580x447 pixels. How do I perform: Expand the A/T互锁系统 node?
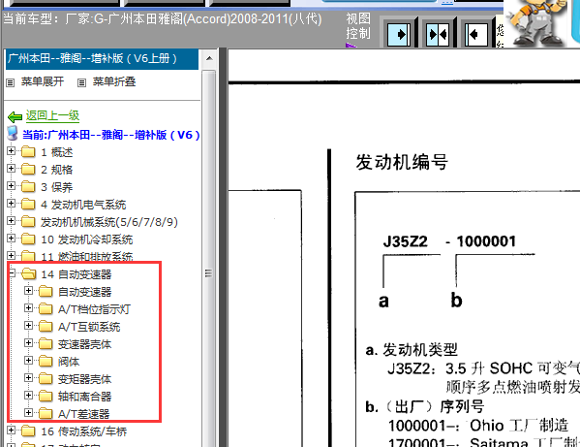click(x=28, y=326)
